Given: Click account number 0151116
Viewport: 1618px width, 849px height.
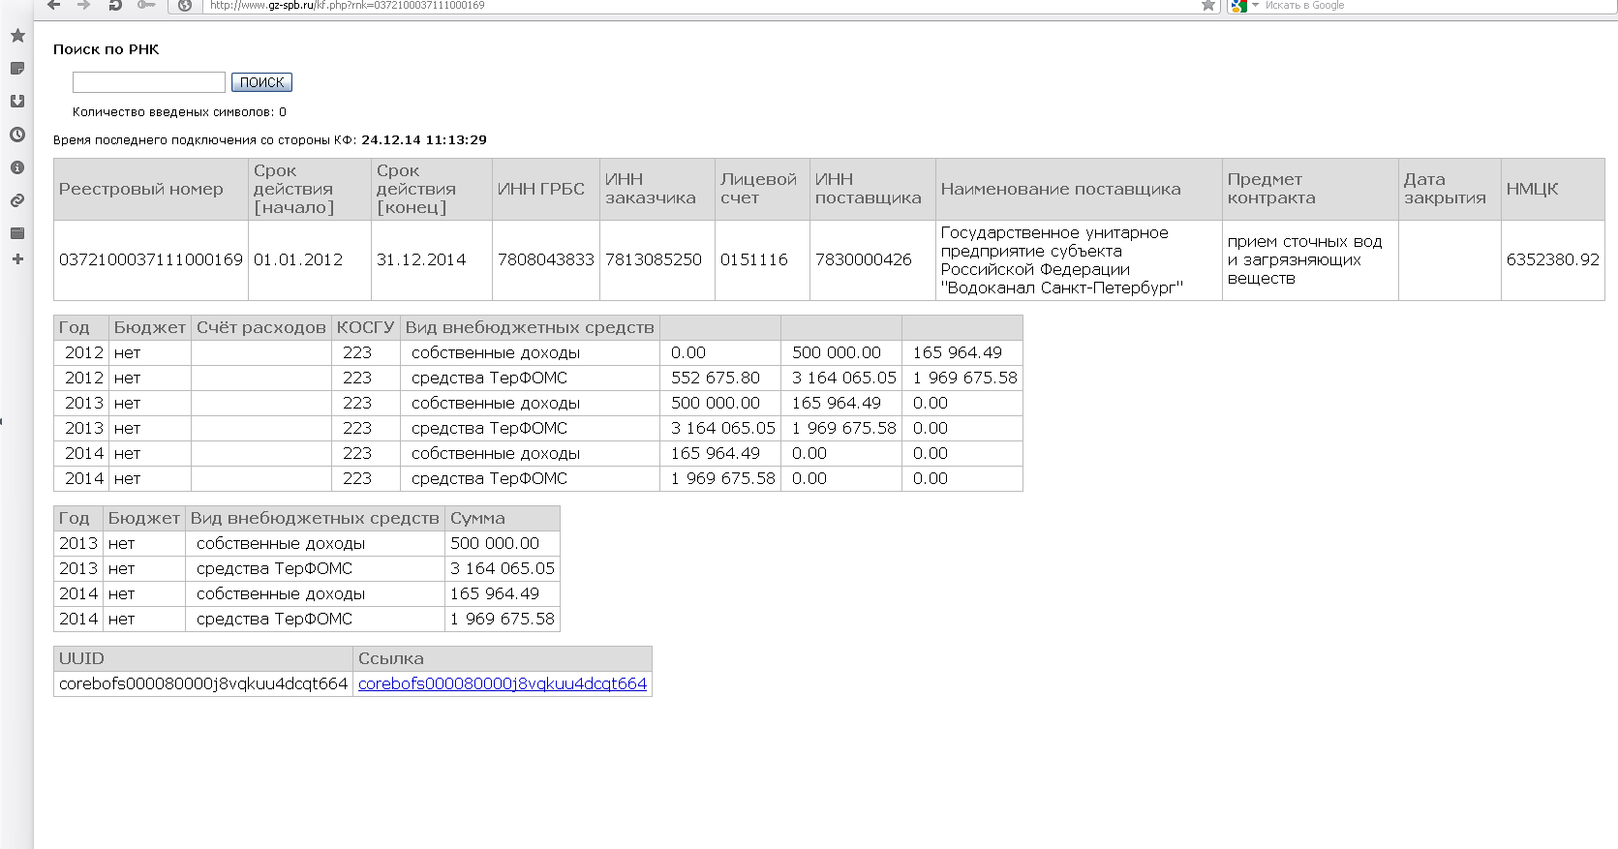Looking at the screenshot, I should pyautogui.click(x=754, y=259).
